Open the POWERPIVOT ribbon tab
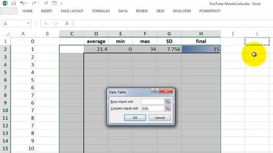This screenshot has width=273, height=153. [210, 11]
